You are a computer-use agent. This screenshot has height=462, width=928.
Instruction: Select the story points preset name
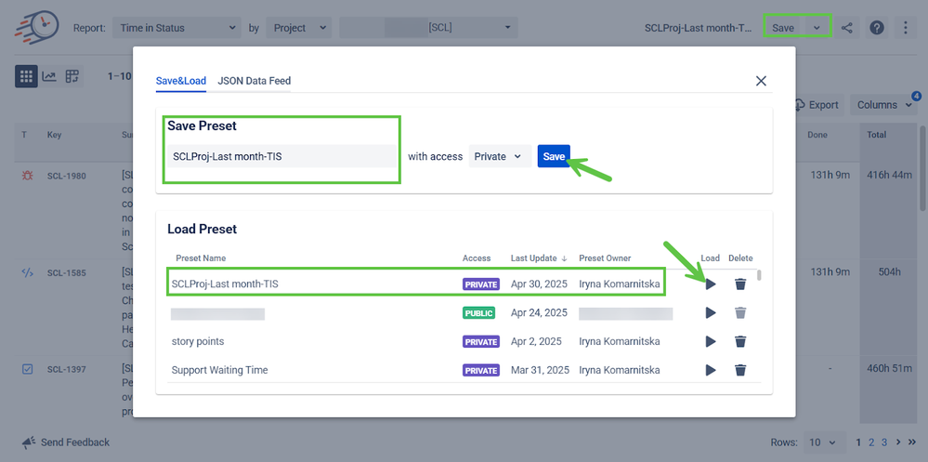click(198, 342)
